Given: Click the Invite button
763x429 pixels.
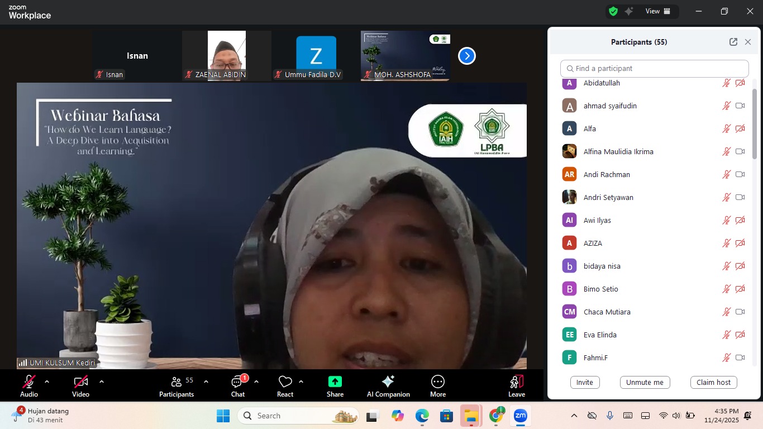Looking at the screenshot, I should pos(585,382).
